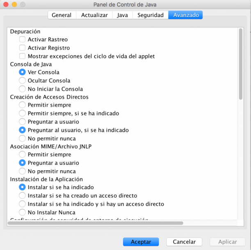Click the Consola de Java heading
This screenshot has height=250, width=251.
point(31,64)
